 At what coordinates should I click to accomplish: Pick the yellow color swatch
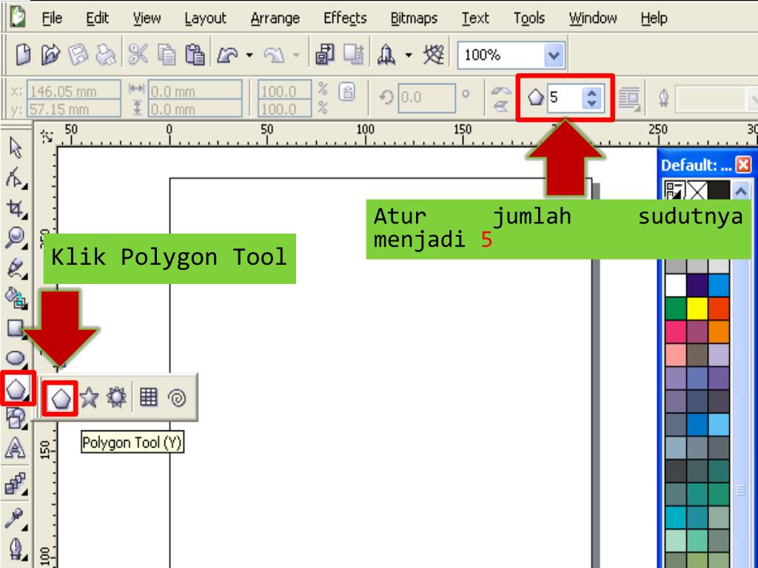[697, 308]
